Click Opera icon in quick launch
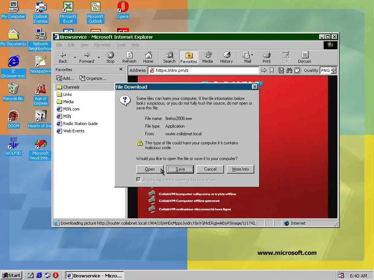 [56, 275]
